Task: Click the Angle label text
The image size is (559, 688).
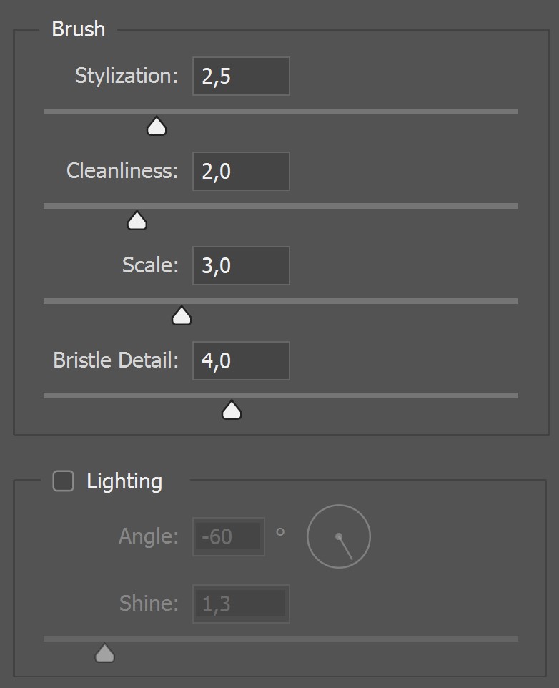Action: point(149,536)
